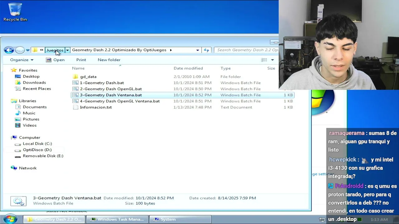Open OptiDisco (D:) drive
The width and height of the screenshot is (399, 224).
pyautogui.click(x=37, y=150)
